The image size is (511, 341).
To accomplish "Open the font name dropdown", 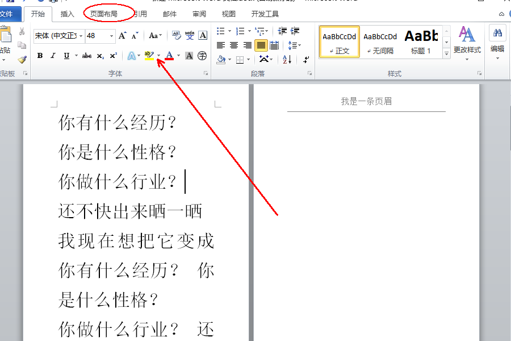I will click(81, 36).
